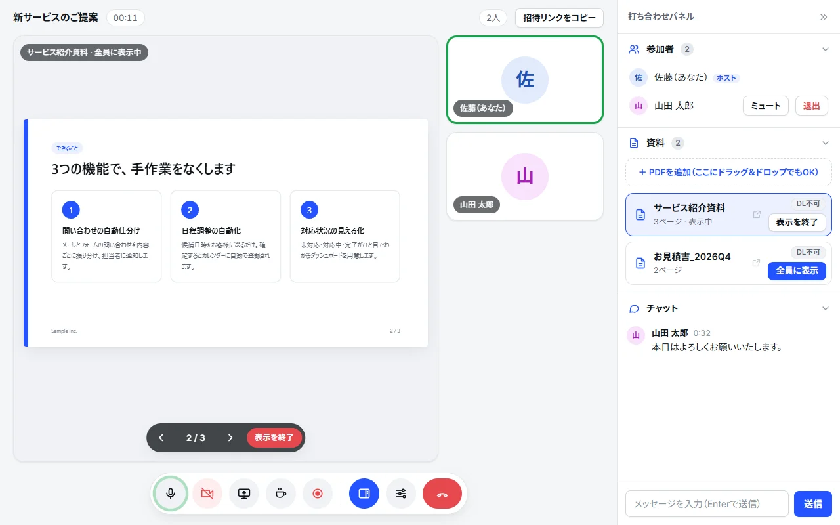Toggle the side panel button

[364, 493]
